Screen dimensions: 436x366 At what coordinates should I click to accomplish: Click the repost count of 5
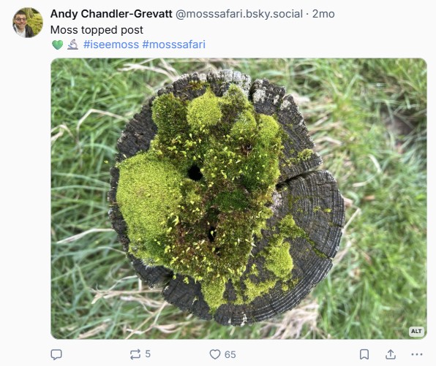point(148,354)
